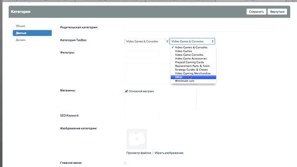Select highlighted Other option

coord(193,77)
